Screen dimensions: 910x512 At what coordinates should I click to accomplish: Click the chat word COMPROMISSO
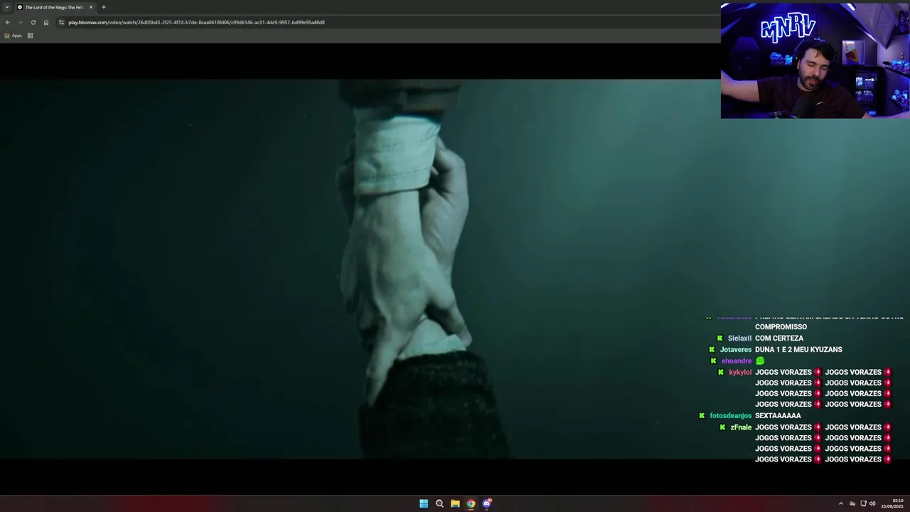click(x=781, y=327)
